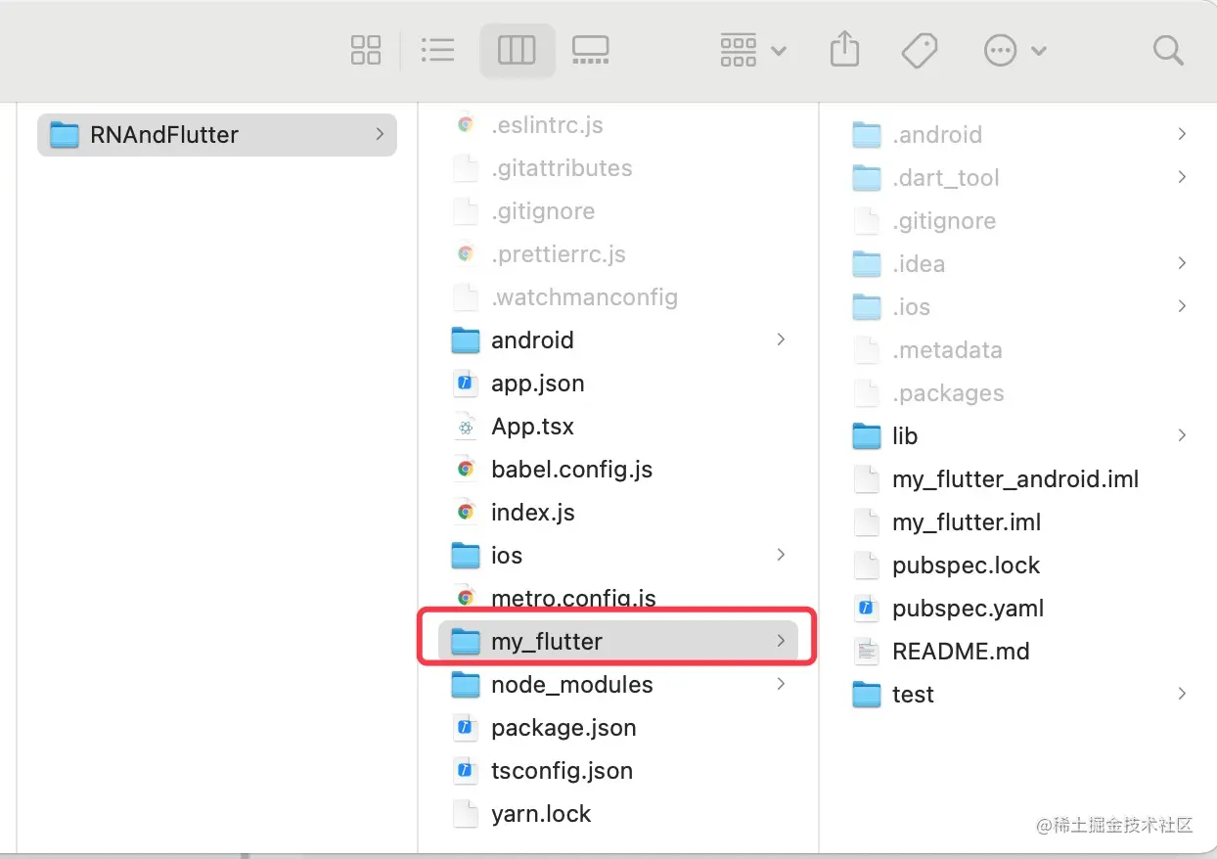Click the RNAndFlutter folder icon
This screenshot has height=859, width=1217.
tap(65, 135)
